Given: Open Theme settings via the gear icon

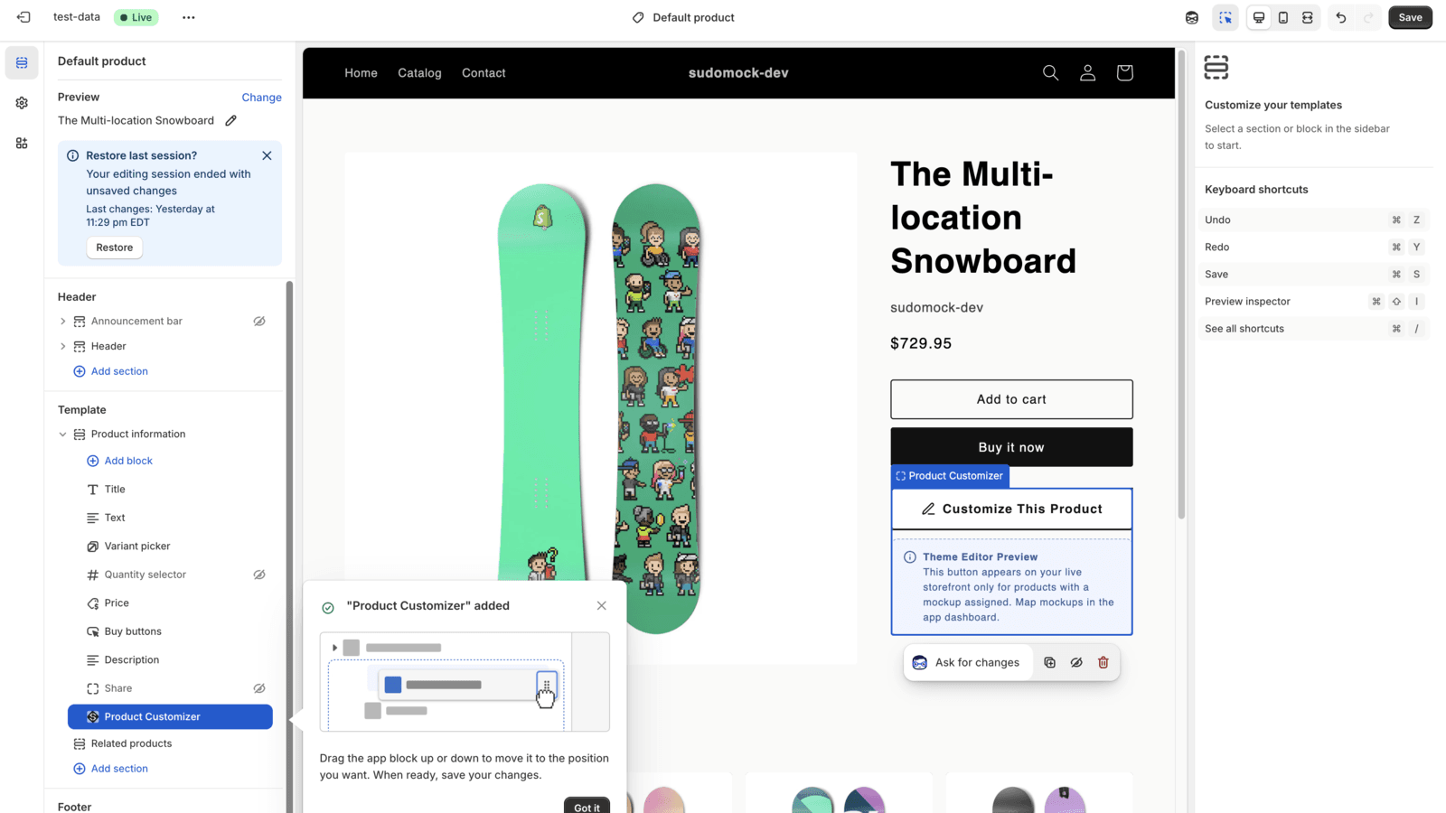Looking at the screenshot, I should coord(21,102).
